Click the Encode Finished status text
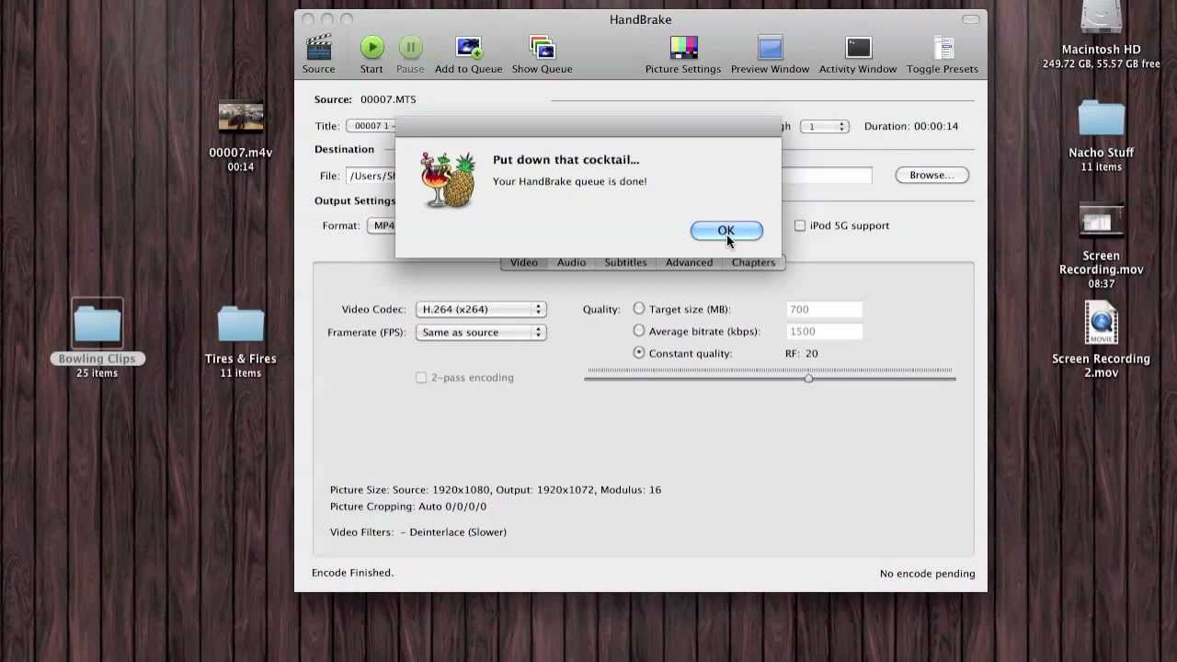 tap(352, 573)
